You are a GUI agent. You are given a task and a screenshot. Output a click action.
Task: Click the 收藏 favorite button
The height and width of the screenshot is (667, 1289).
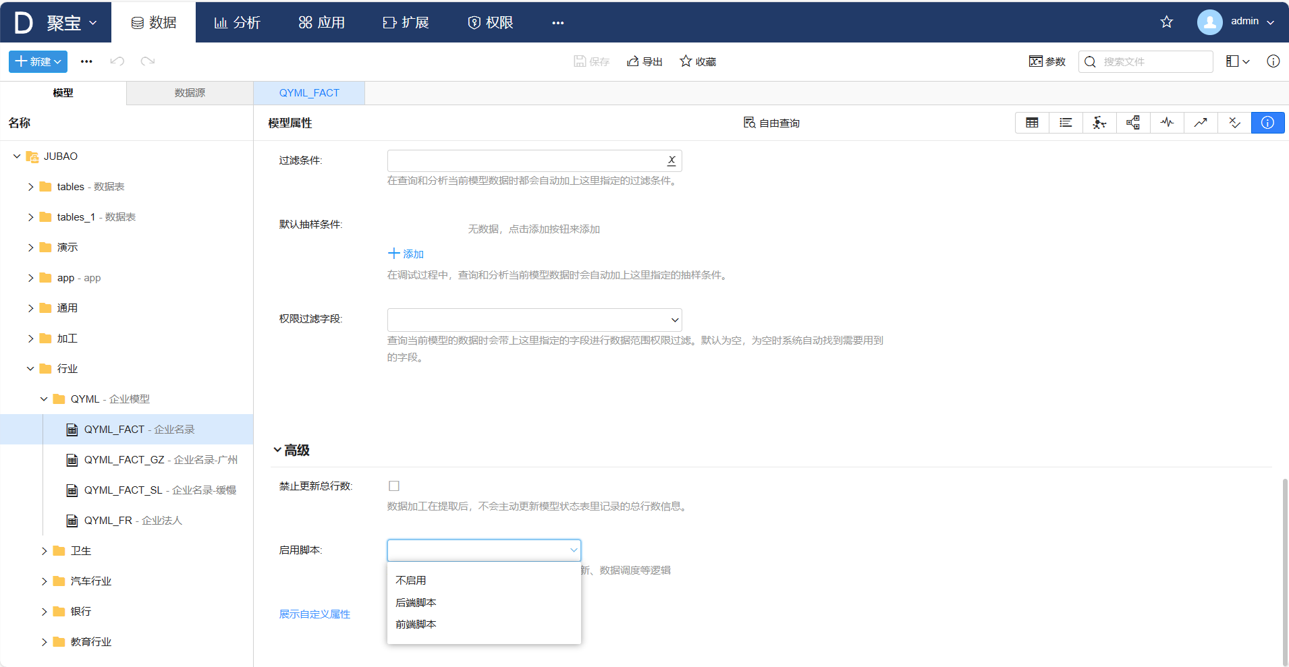coord(698,61)
